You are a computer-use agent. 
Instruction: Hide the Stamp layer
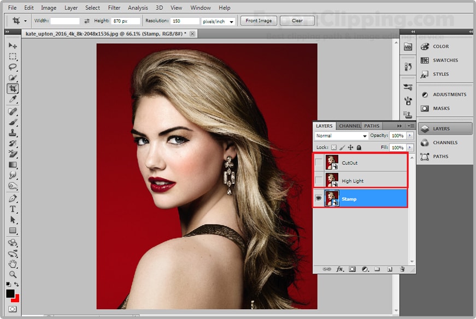click(x=319, y=199)
